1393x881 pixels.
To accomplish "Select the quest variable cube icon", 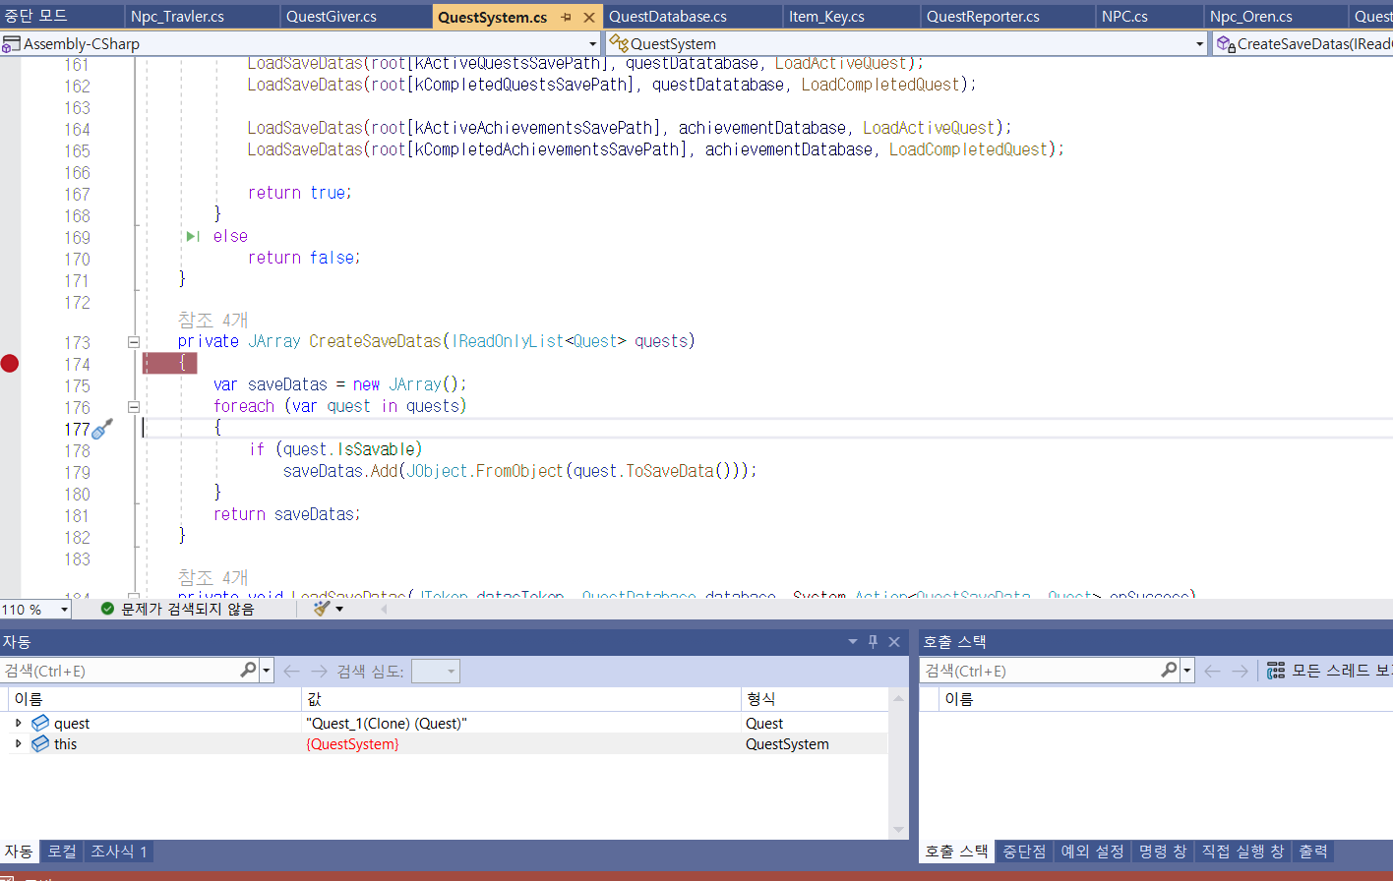I will pos(40,723).
